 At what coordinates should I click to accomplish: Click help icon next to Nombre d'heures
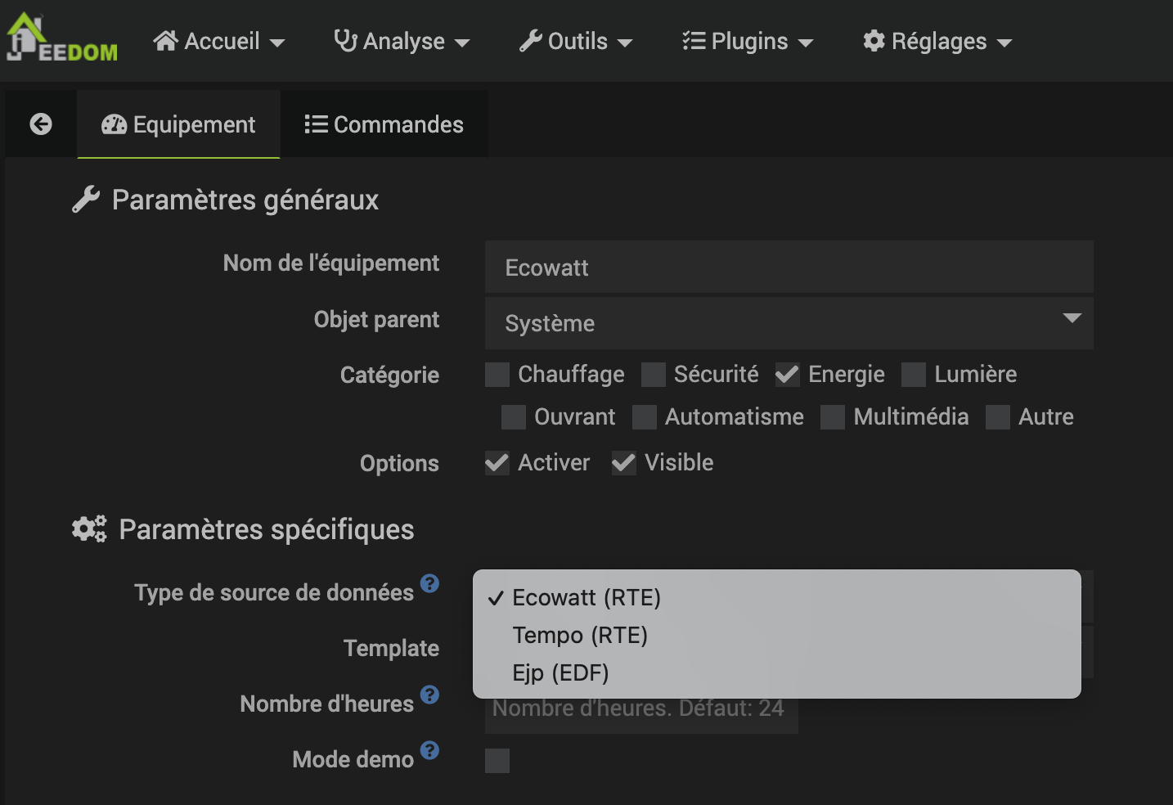pos(429,695)
